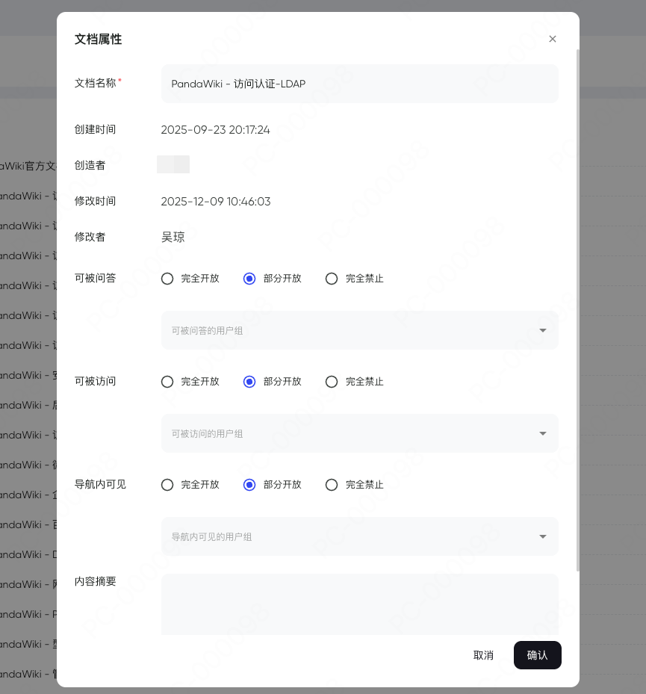The height and width of the screenshot is (694, 646).
Task: Click the arrow of 导航内可见的用户组 selector
Action: pos(543,537)
